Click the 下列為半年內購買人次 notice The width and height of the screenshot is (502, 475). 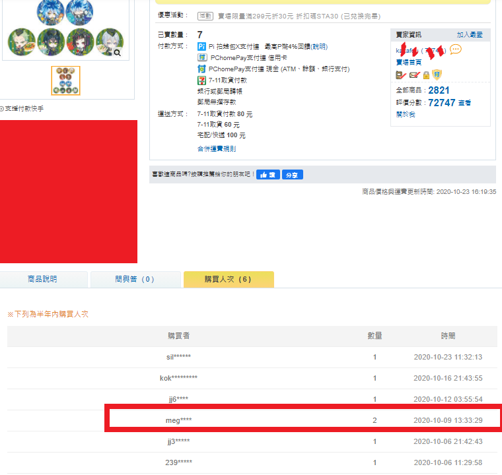48,314
